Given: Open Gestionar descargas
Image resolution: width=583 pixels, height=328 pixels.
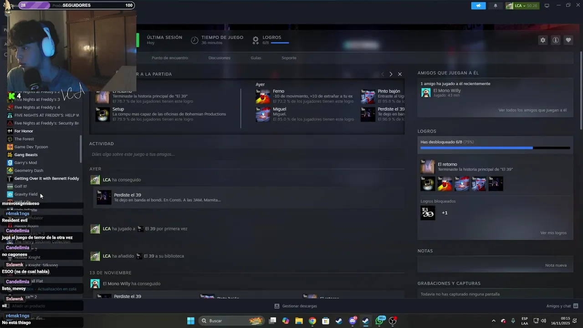Looking at the screenshot, I should pyautogui.click(x=296, y=306).
